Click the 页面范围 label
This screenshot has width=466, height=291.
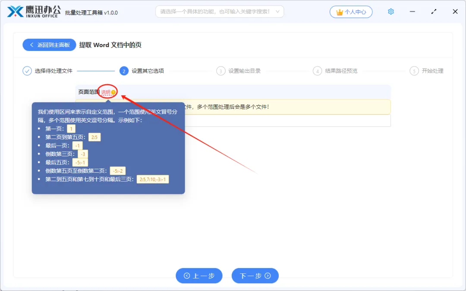click(x=88, y=92)
